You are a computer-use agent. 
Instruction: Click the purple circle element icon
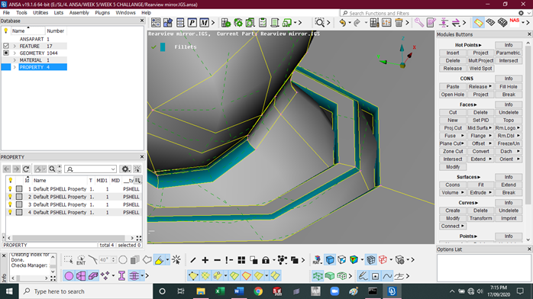point(69,276)
